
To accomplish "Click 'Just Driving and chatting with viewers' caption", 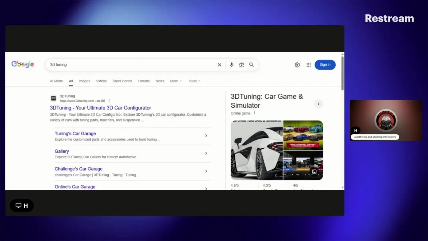I will pos(375,137).
